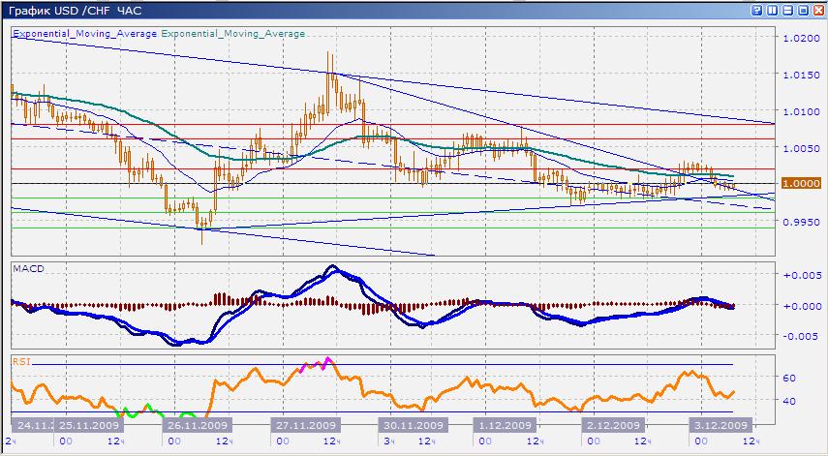828x456 pixels.
Task: Click the vertical two-column split icon
Action: pos(772,11)
